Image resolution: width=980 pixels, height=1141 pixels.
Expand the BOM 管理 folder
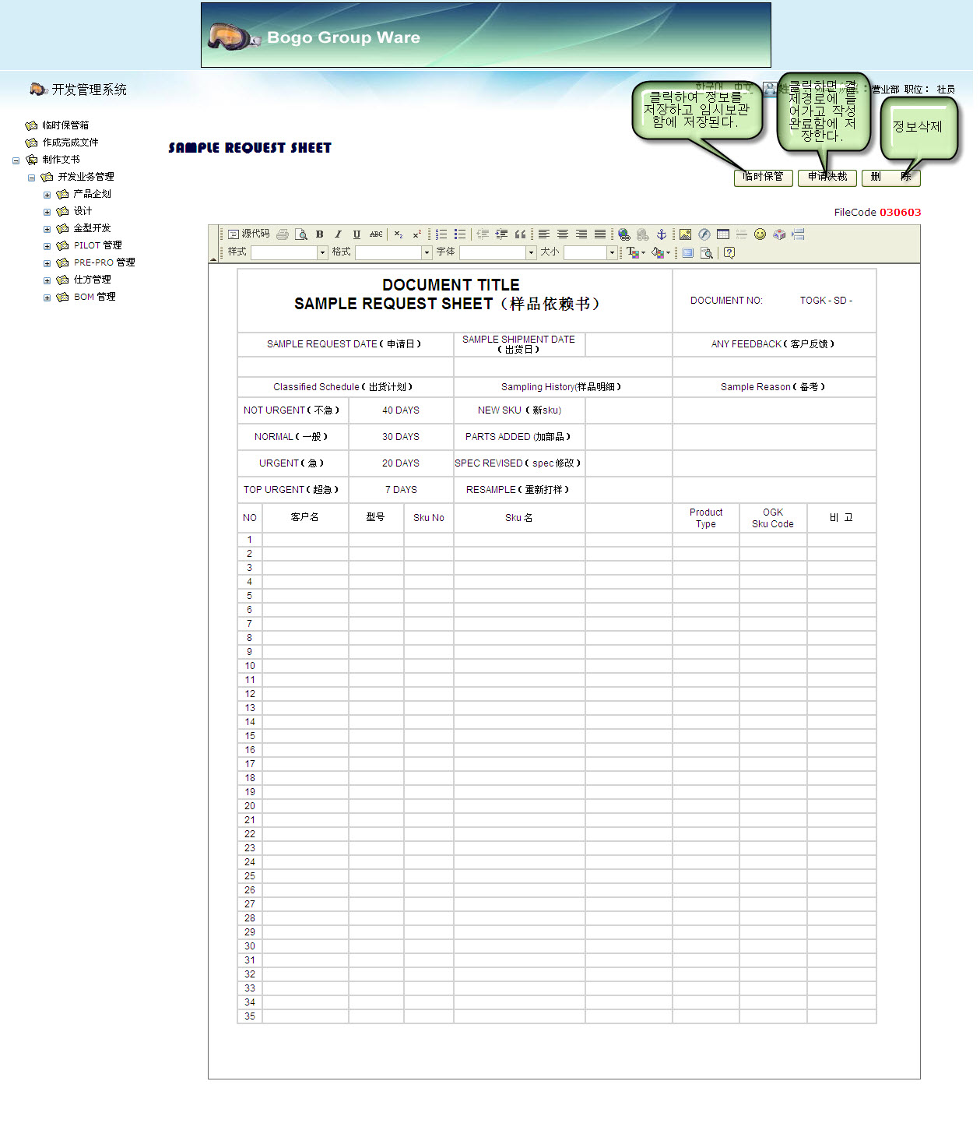pos(47,298)
